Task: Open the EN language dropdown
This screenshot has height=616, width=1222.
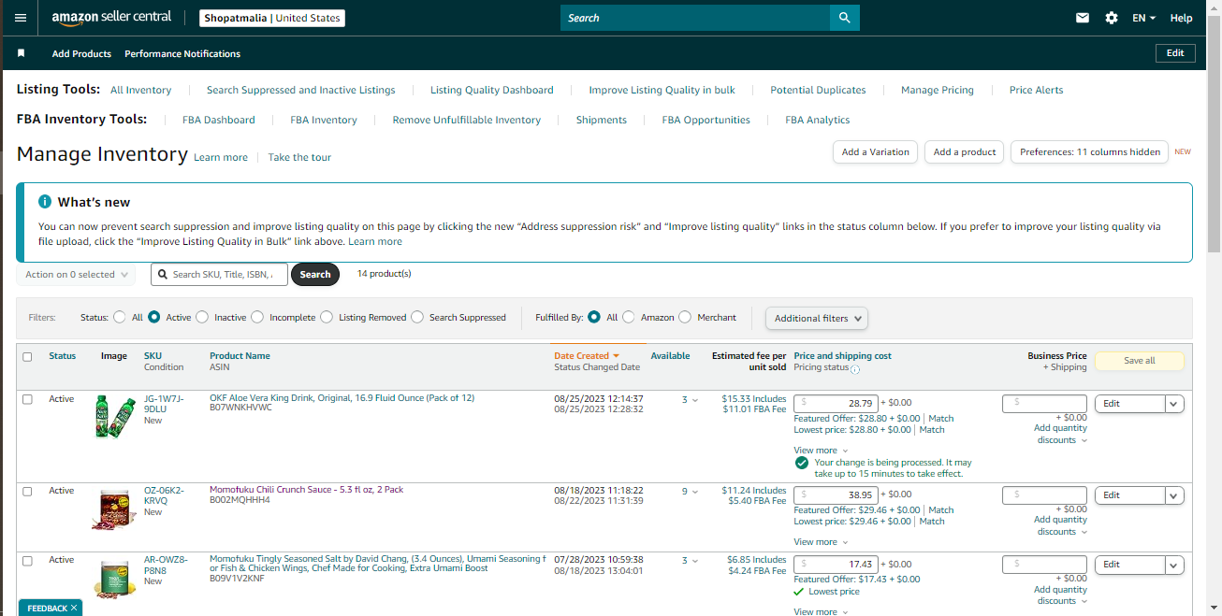Action: 1143,18
